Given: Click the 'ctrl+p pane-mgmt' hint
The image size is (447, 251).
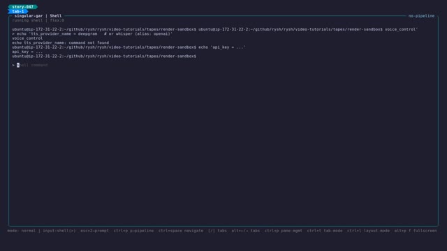Looking at the screenshot, I should click(x=283, y=231).
